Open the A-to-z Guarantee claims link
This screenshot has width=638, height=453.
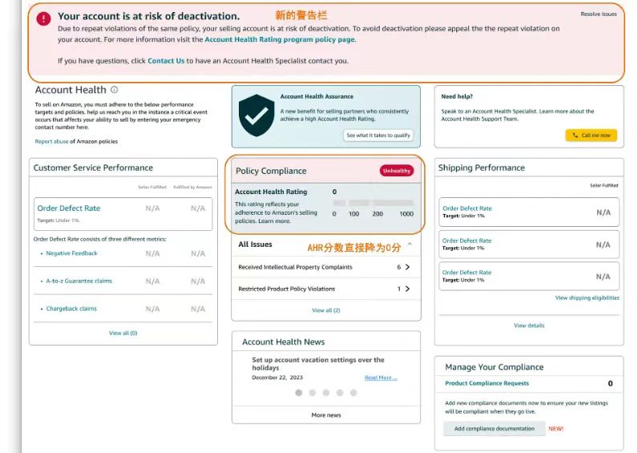pyautogui.click(x=79, y=281)
